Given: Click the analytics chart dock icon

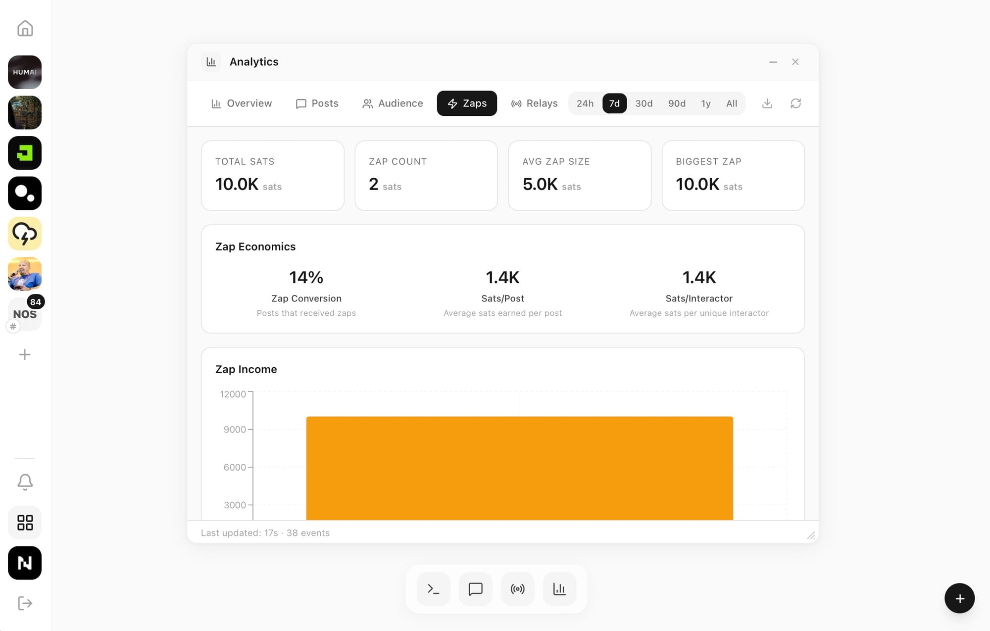Looking at the screenshot, I should tap(559, 589).
